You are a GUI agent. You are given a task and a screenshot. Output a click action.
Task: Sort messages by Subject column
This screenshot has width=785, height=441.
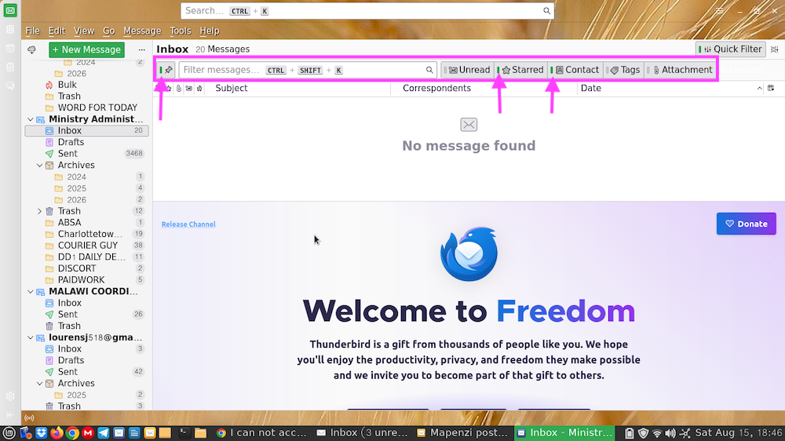(231, 88)
